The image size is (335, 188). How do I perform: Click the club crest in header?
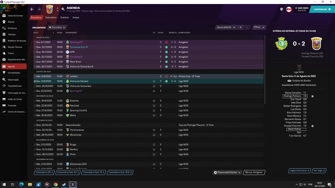point(50,9)
